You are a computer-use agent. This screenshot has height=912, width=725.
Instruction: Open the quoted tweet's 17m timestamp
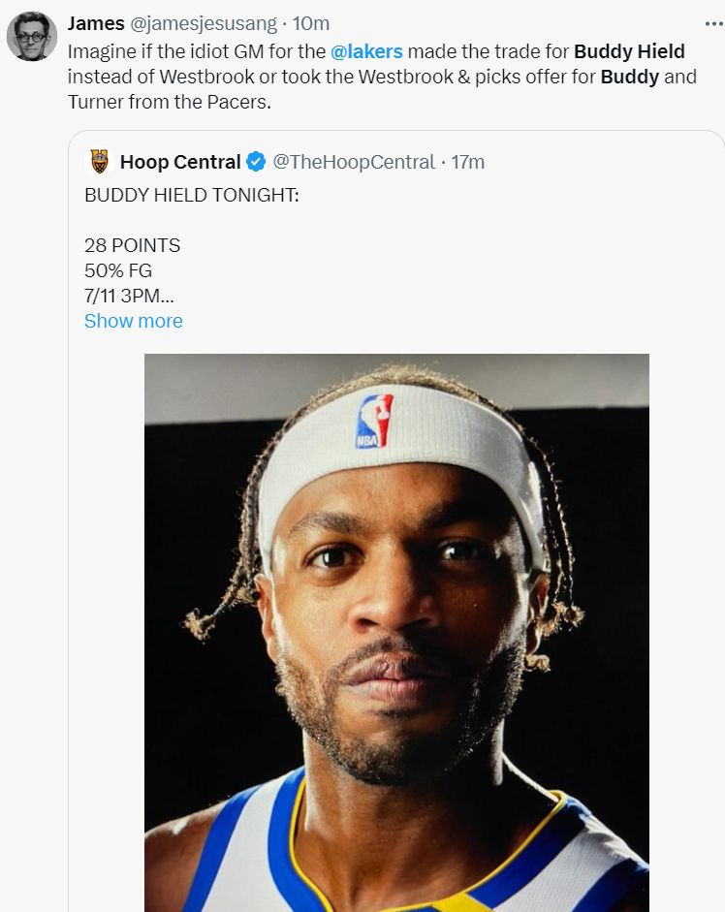coord(468,162)
